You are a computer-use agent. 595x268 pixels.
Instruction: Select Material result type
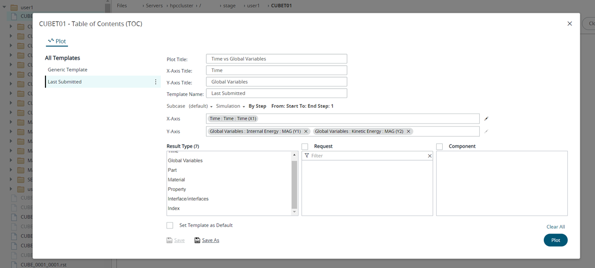tap(176, 180)
